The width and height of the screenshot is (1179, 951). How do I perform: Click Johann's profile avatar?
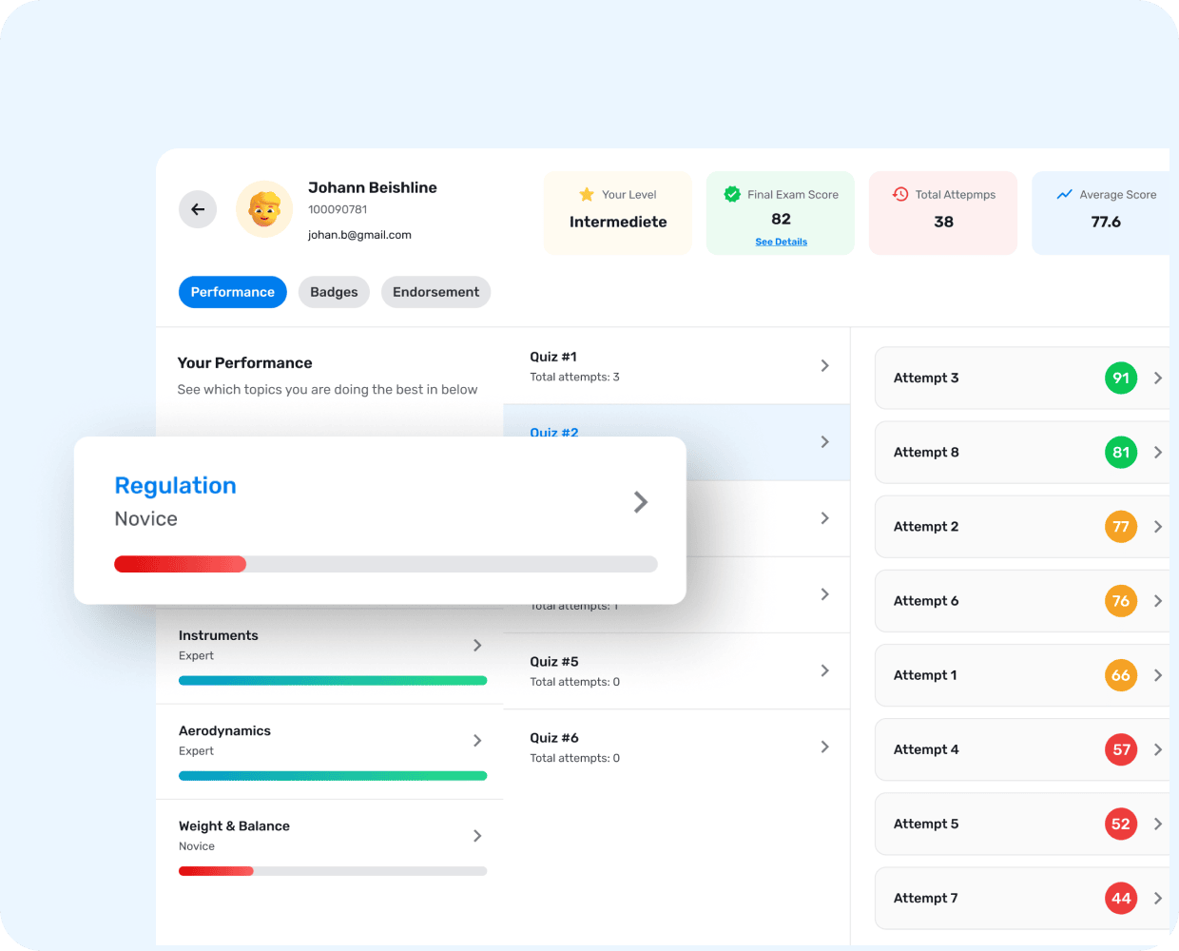tap(264, 209)
